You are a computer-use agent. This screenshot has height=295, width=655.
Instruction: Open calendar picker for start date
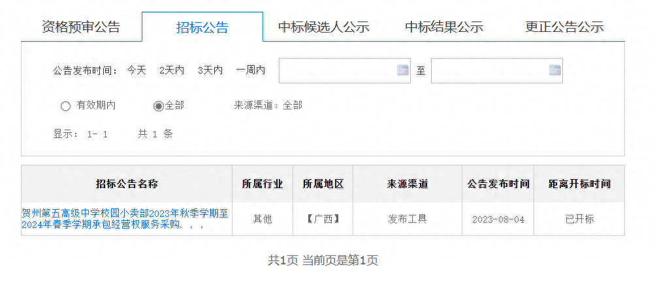click(x=403, y=70)
